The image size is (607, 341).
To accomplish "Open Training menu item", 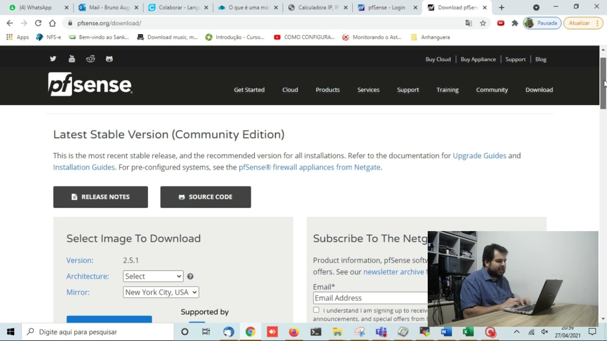I will [448, 90].
